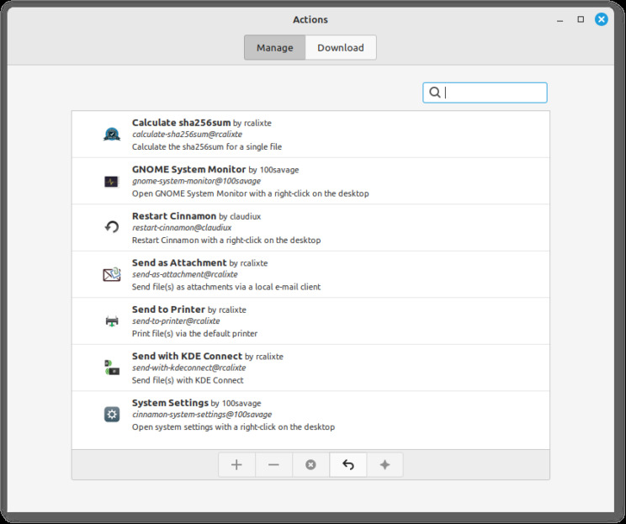Select the Send as Attachment title

tap(179, 262)
